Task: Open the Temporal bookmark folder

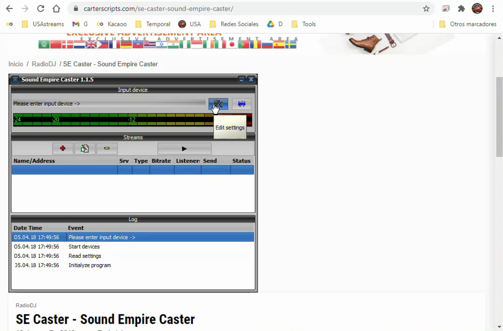Action: tap(153, 24)
